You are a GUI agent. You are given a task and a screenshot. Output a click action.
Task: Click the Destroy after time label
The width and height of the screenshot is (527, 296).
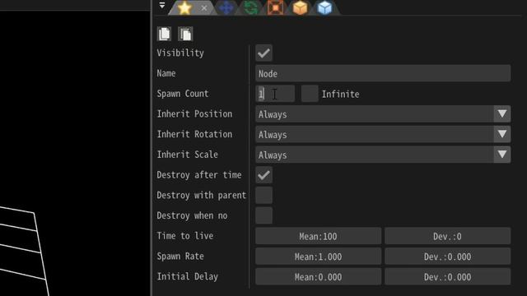[199, 175]
